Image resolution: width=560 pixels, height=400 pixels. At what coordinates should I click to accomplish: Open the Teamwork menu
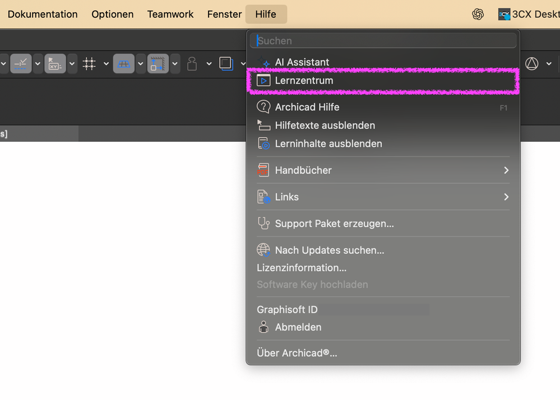pyautogui.click(x=170, y=15)
